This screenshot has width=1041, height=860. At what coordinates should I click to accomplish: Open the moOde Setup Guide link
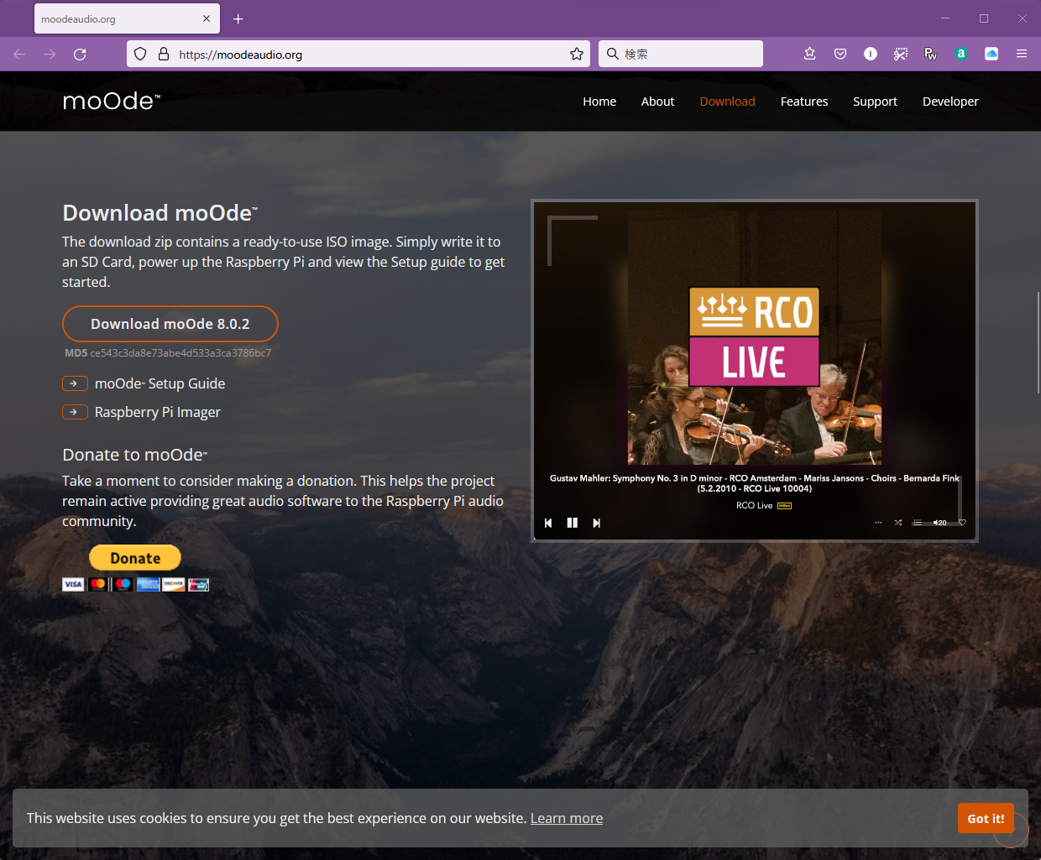click(x=160, y=383)
